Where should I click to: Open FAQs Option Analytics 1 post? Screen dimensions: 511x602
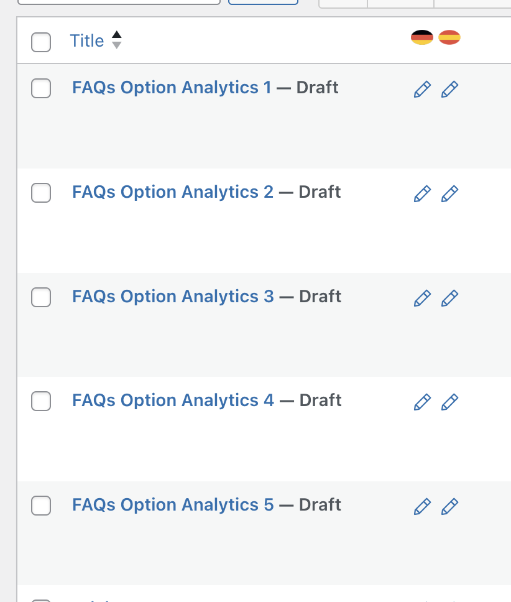tap(172, 88)
